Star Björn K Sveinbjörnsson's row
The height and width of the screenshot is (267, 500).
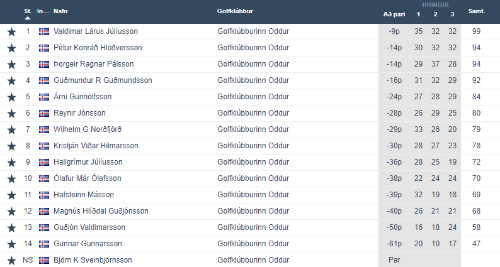coord(11,260)
